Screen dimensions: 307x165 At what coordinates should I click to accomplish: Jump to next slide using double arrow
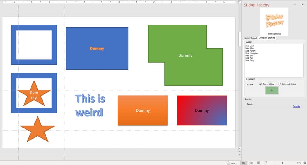click(x=240, y=155)
